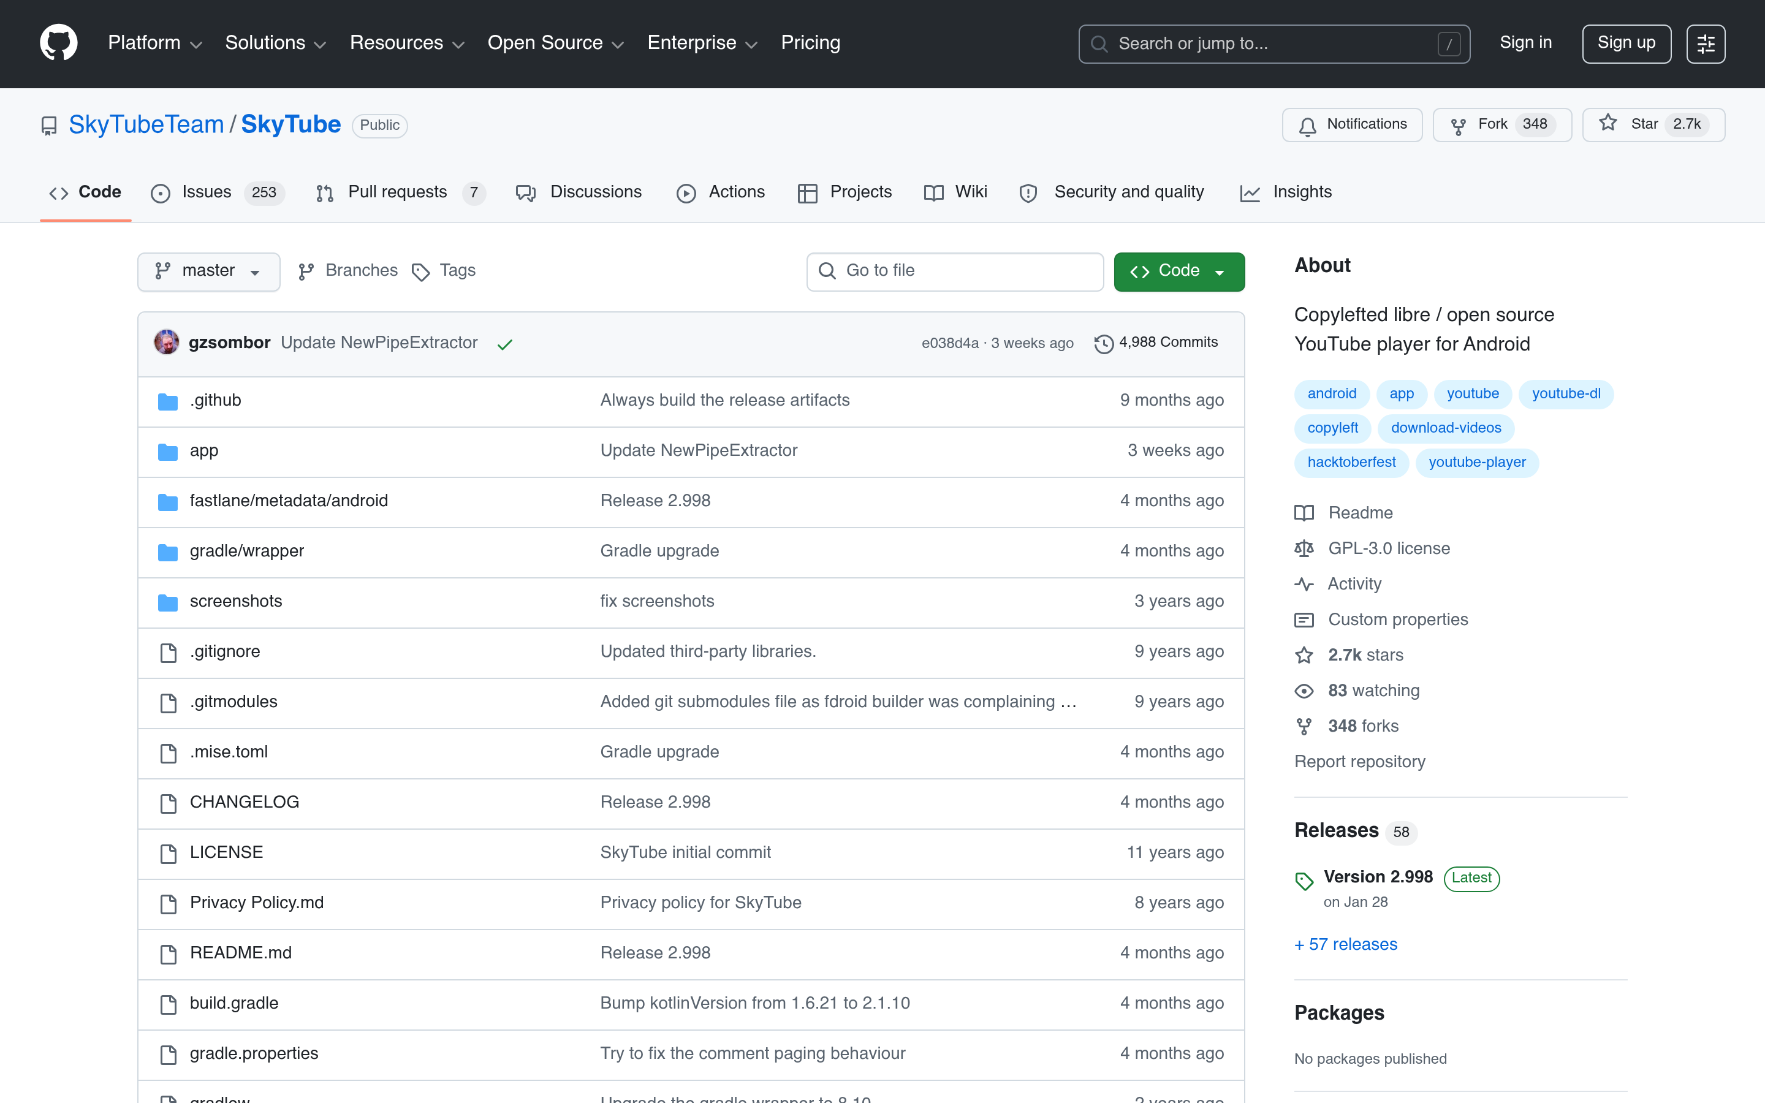Click the build.gradle file icon
The image size is (1765, 1103).
169,1004
